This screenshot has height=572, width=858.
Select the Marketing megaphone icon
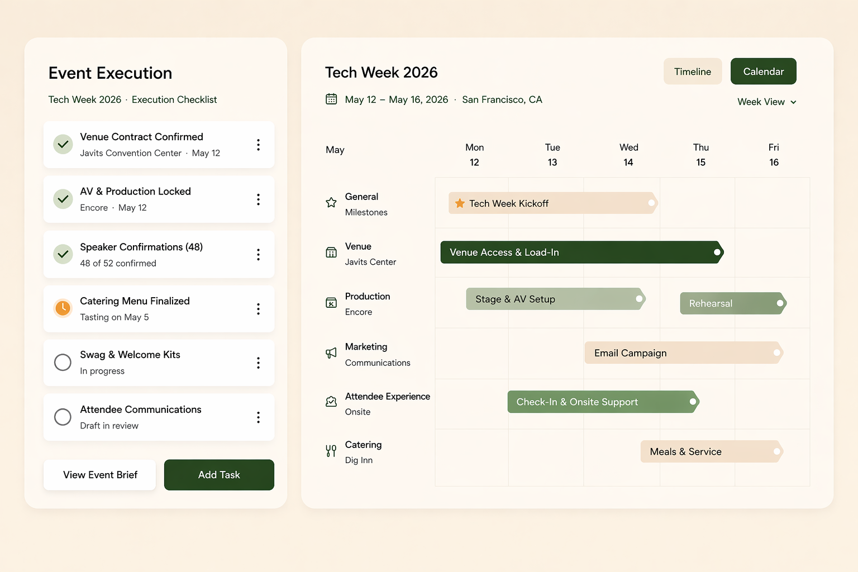[x=331, y=353]
